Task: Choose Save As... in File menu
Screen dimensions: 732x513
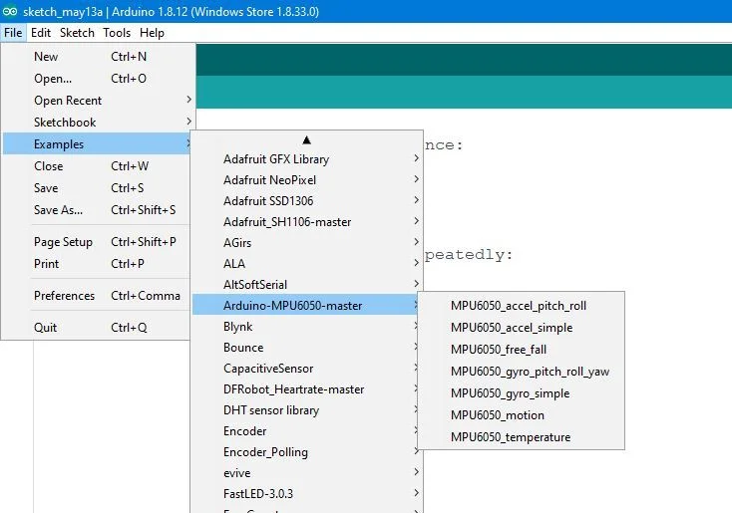Action: click(x=98, y=210)
